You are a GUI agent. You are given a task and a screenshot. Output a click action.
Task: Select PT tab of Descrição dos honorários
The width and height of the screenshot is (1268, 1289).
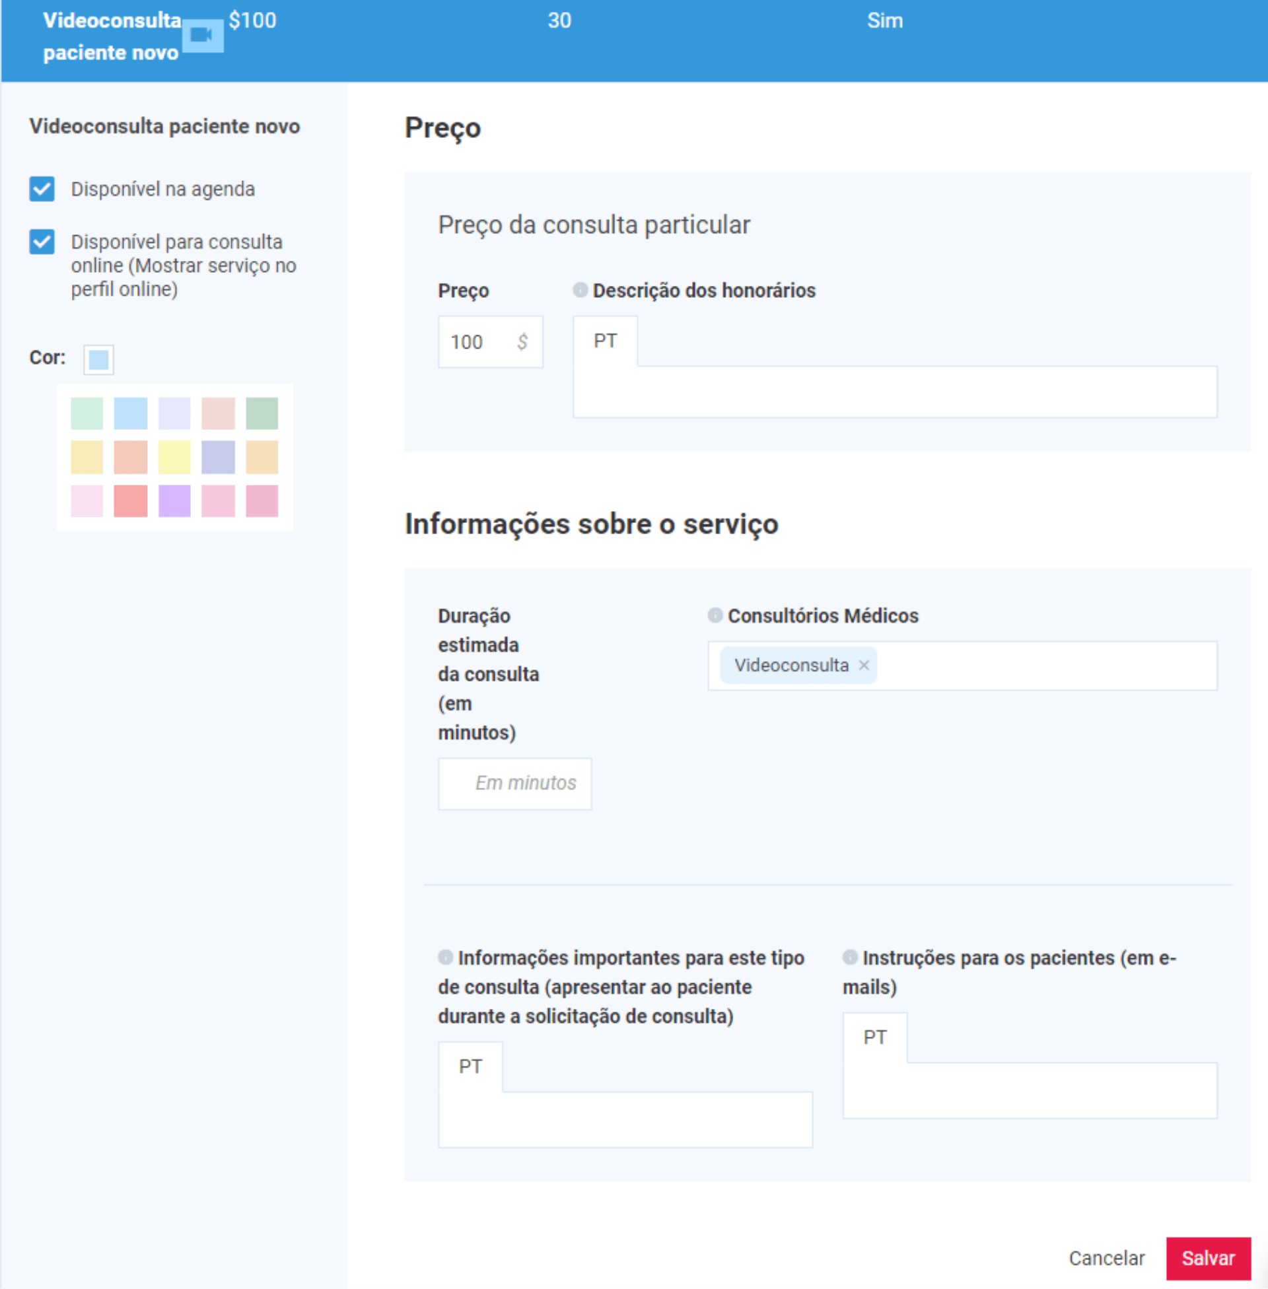[x=606, y=341]
